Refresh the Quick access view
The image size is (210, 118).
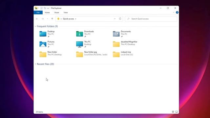120,19
